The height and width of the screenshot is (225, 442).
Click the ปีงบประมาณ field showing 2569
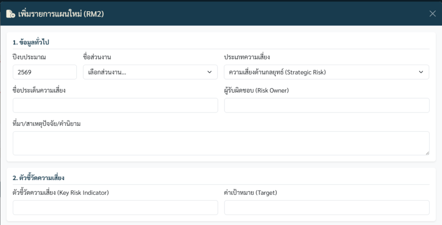click(x=44, y=72)
